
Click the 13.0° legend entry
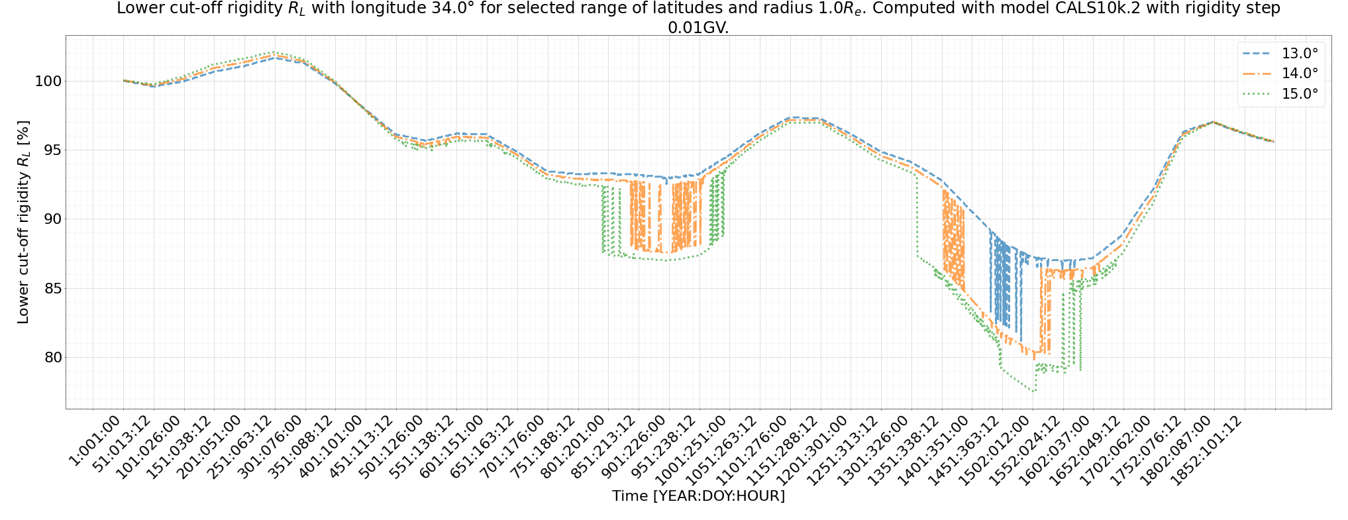[1280, 53]
